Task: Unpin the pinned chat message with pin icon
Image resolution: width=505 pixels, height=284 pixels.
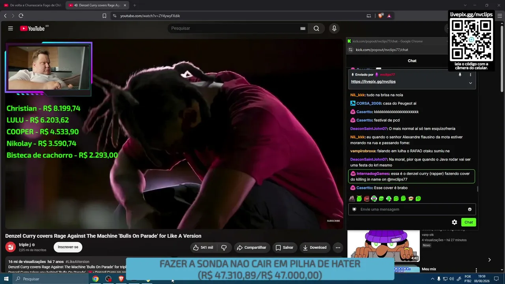Action: click(460, 75)
